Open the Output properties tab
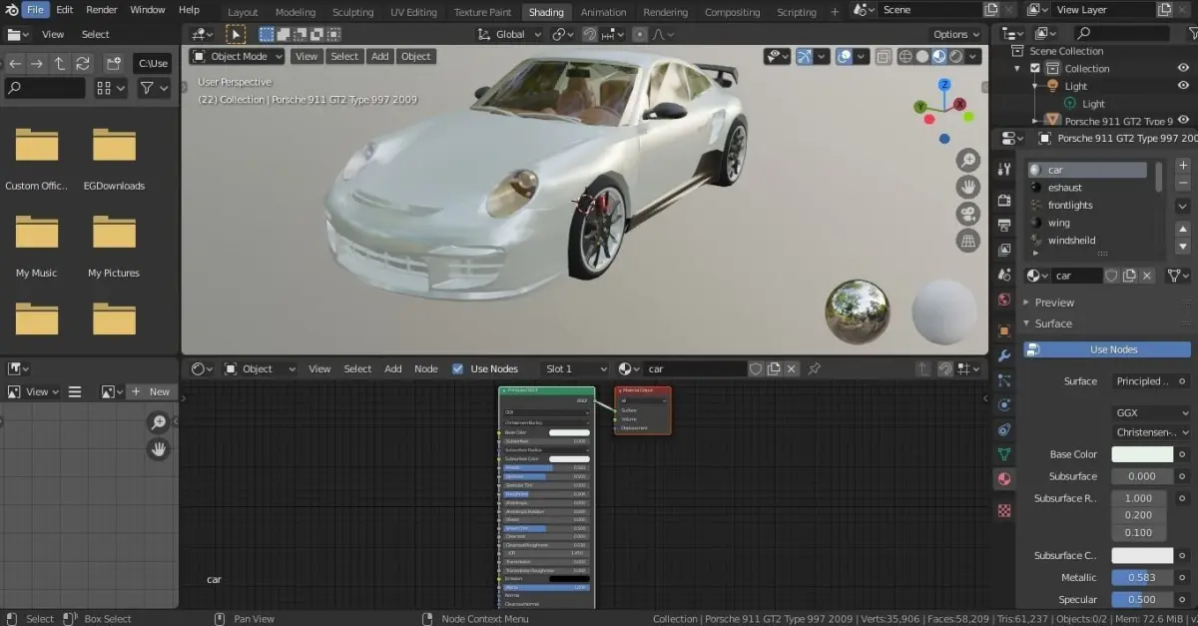 pos(1004,225)
